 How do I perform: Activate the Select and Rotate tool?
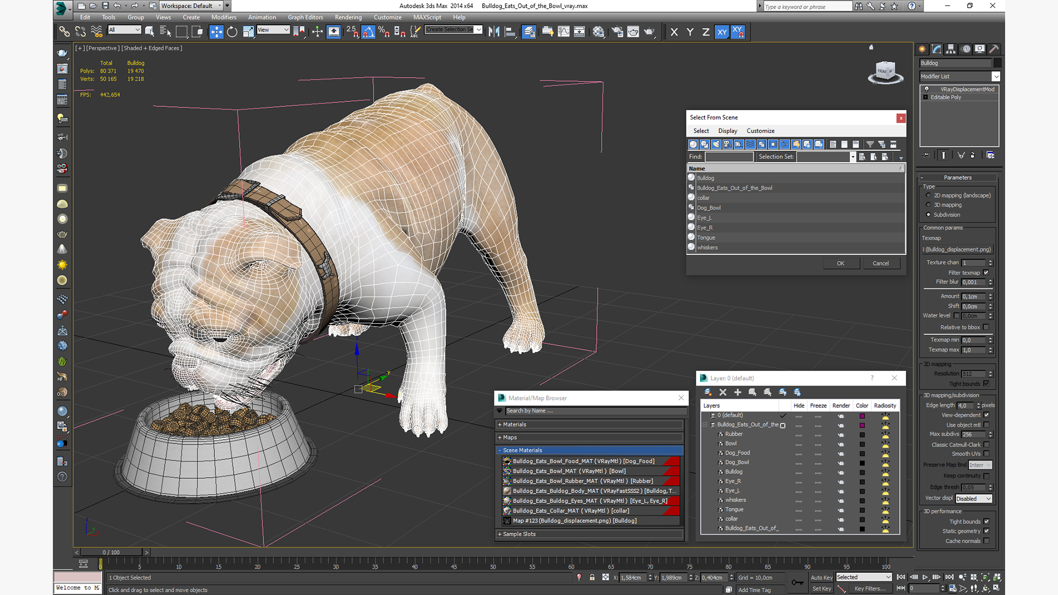point(232,31)
